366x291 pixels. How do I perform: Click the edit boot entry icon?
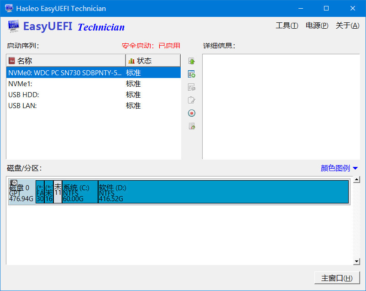click(192, 100)
